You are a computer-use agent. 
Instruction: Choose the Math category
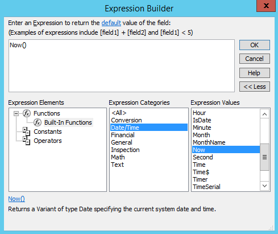point(149,157)
